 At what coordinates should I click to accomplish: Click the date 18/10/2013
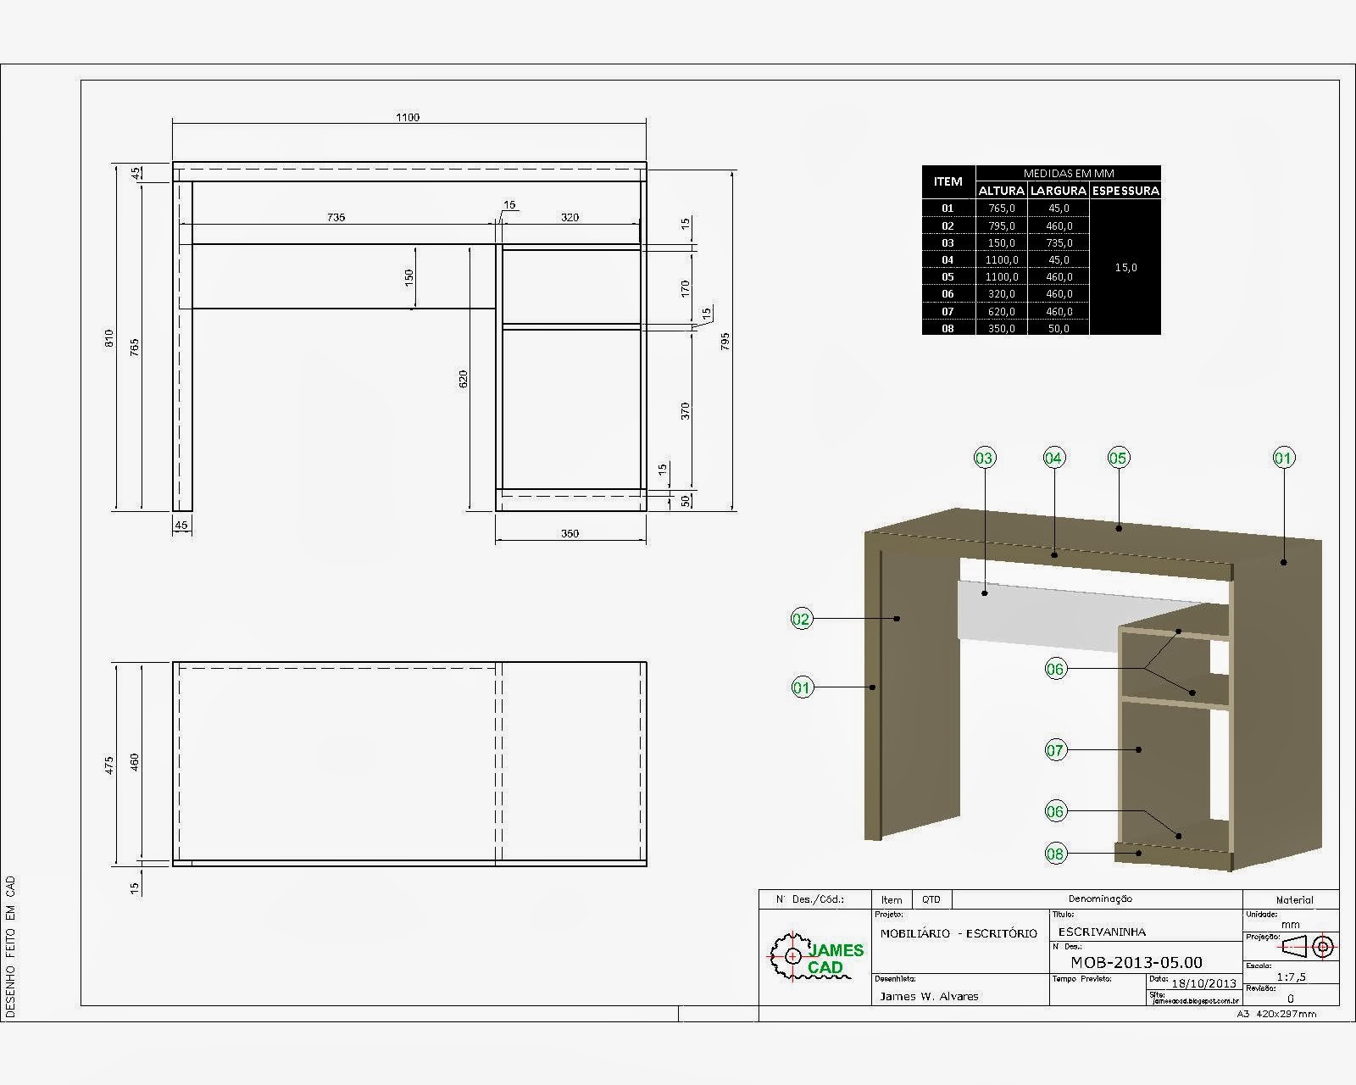point(1203,984)
